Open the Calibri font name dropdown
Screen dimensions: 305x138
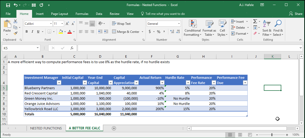pyautogui.click(x=51, y=24)
